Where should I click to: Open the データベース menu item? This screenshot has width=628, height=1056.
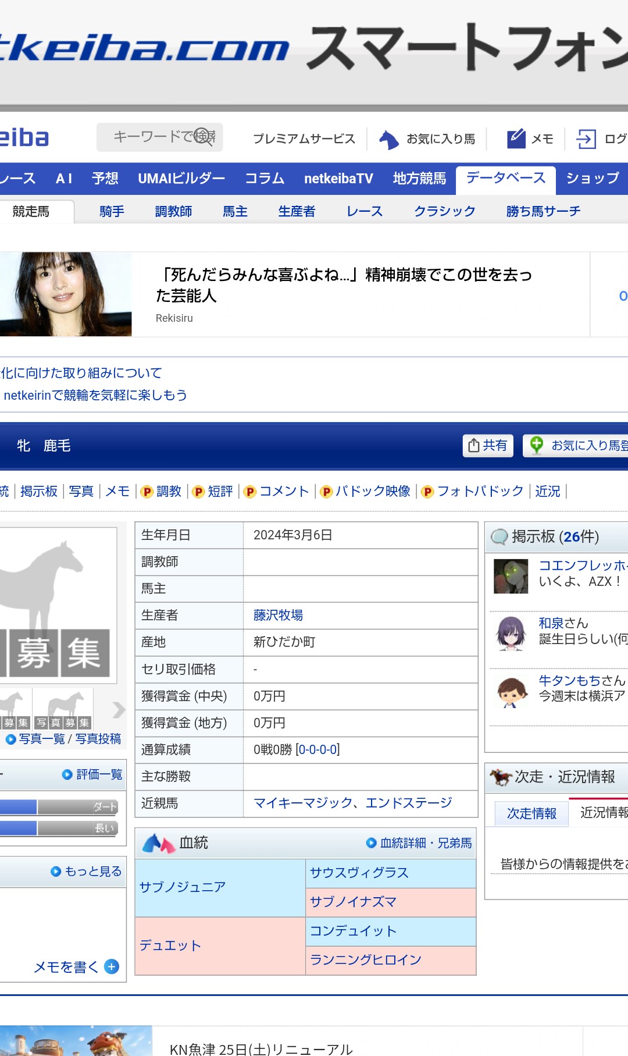(x=505, y=178)
